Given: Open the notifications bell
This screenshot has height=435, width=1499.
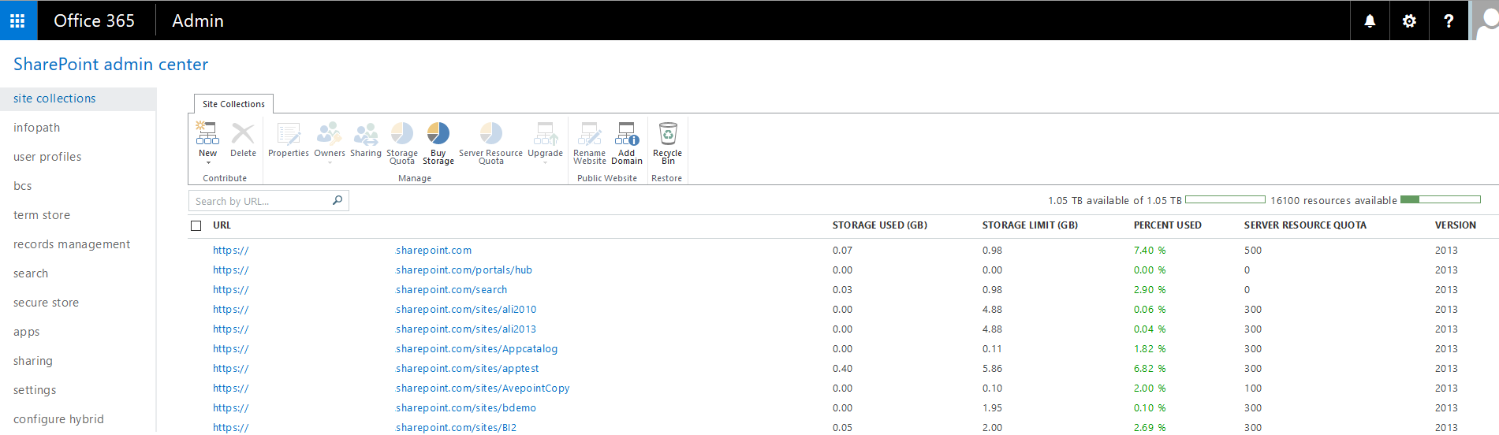Looking at the screenshot, I should [x=1370, y=21].
